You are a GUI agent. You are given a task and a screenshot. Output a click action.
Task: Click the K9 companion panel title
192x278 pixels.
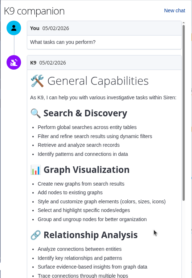tap(34, 11)
